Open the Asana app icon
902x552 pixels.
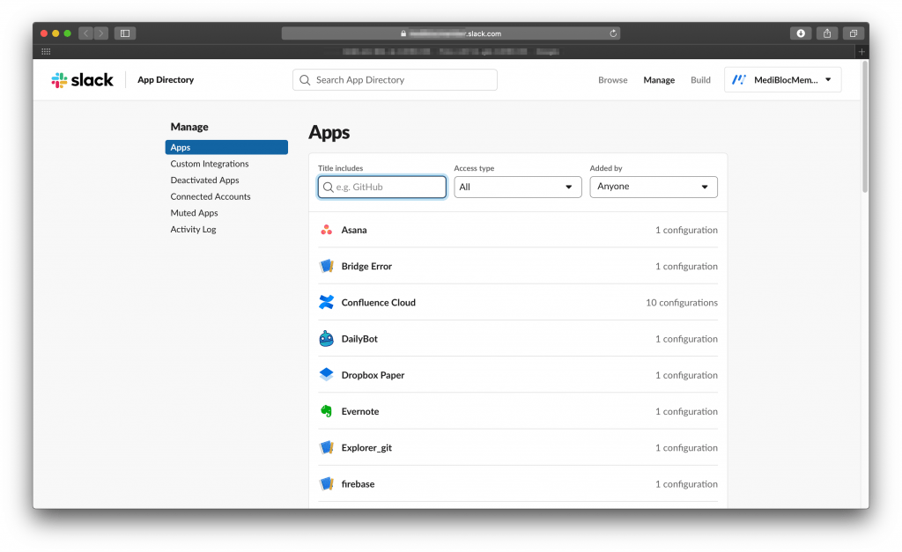[326, 230]
